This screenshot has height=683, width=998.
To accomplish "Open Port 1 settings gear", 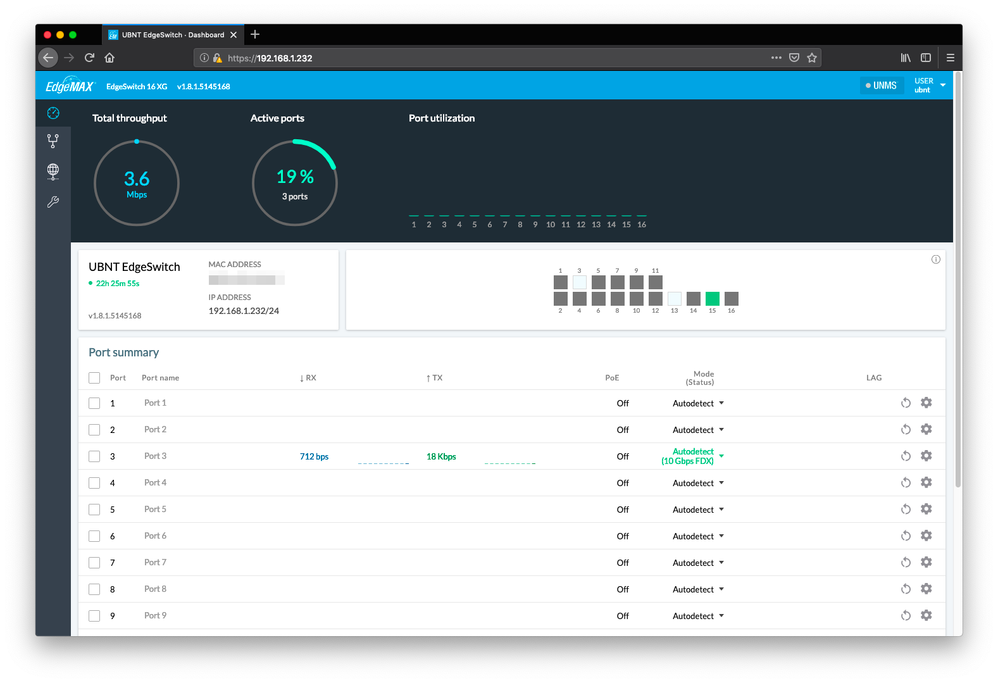I will [x=926, y=403].
